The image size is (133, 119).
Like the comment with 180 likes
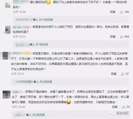(x=122, y=12)
